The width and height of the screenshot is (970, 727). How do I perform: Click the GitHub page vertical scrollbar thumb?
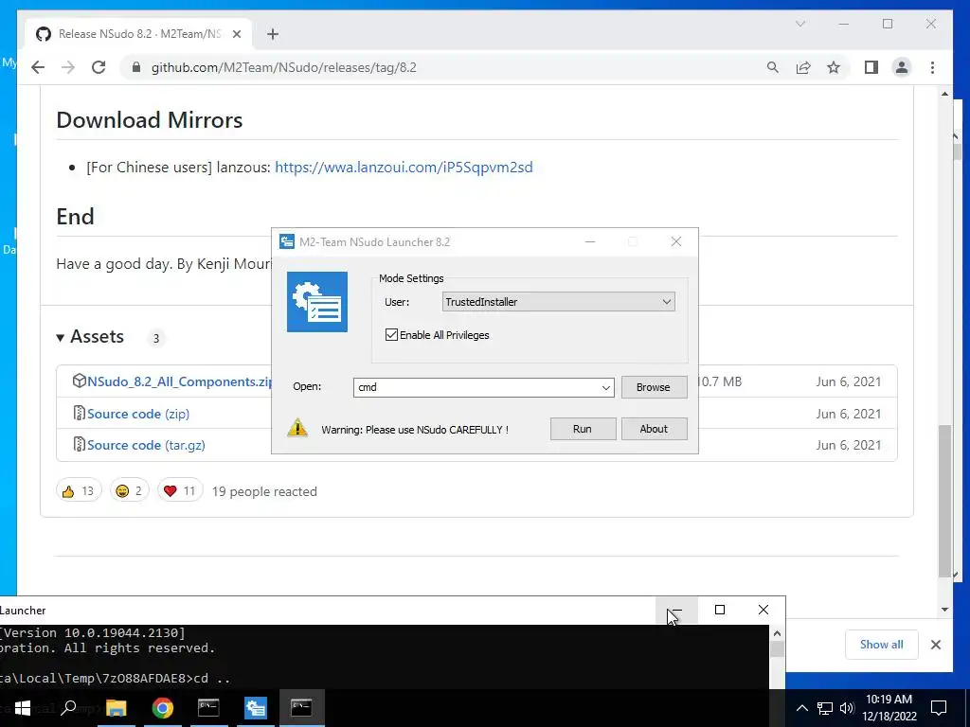[944, 500]
